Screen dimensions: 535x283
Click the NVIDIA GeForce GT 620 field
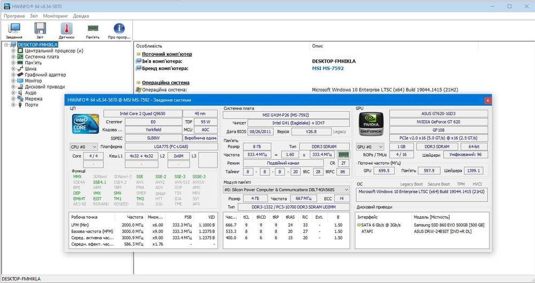[x=439, y=122]
